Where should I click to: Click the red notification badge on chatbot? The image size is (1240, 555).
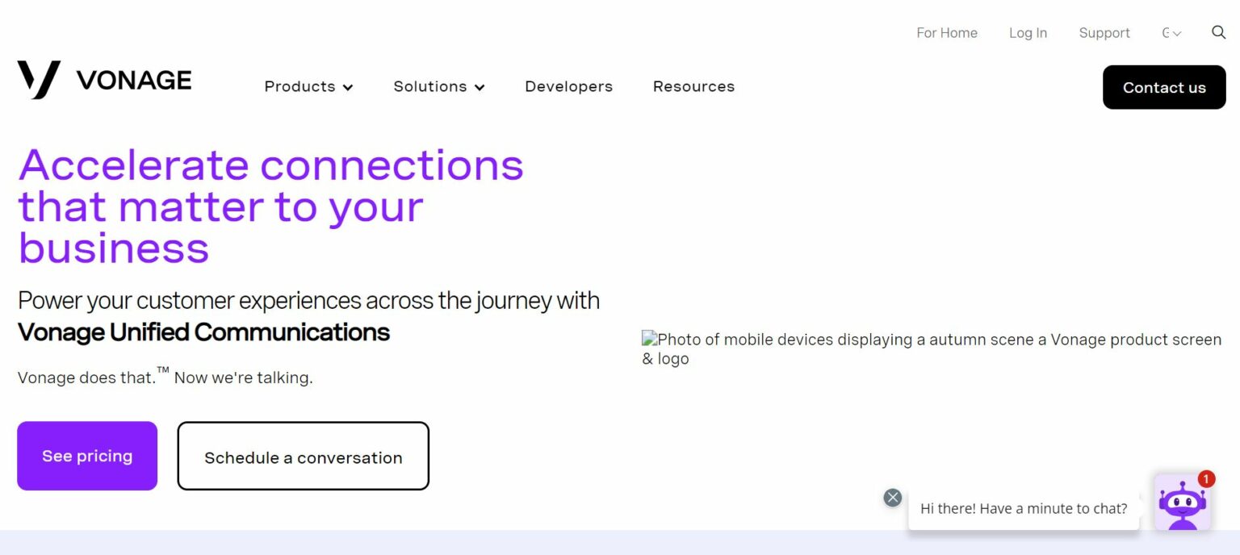(x=1206, y=479)
